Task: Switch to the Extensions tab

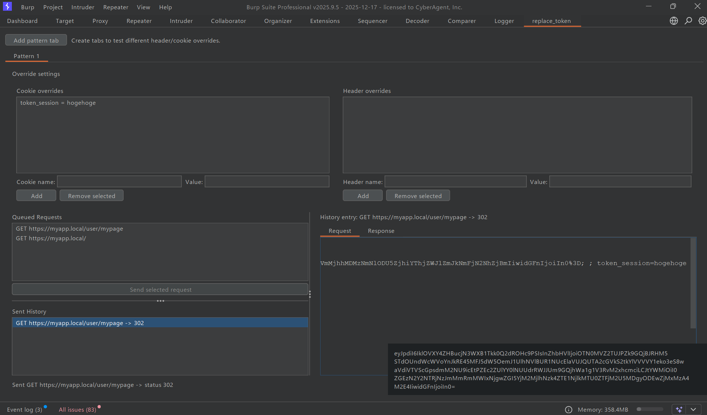Action: 325,21
